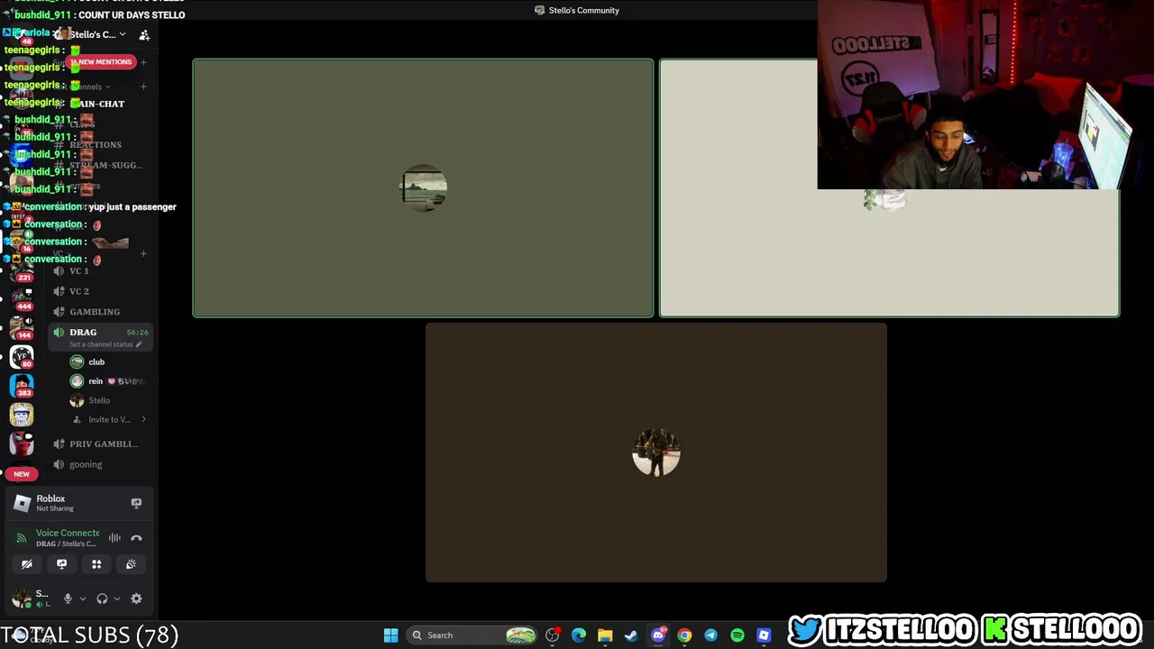Click Set a channel status
The width and height of the screenshot is (1154, 649).
[x=100, y=344]
